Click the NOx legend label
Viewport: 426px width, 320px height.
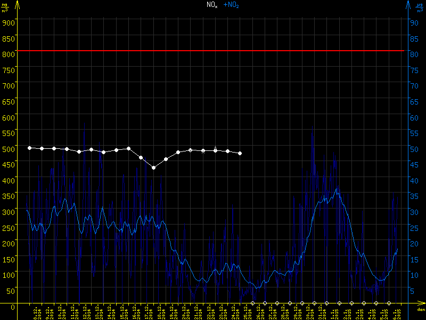point(211,5)
